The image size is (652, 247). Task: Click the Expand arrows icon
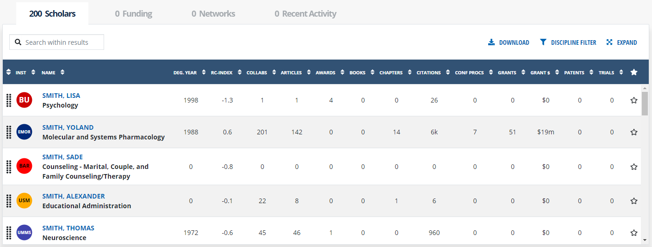click(609, 42)
